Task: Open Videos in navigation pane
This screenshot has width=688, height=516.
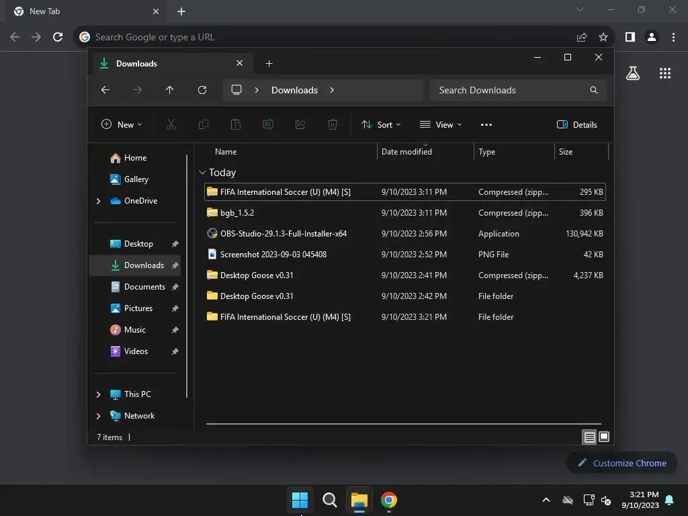Action: point(134,351)
